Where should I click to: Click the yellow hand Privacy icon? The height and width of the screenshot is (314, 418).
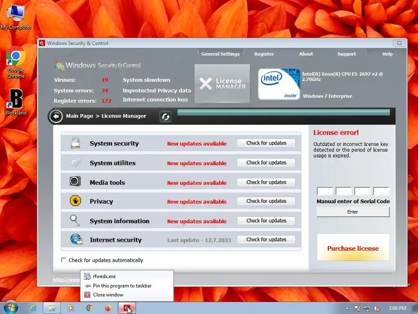tap(75, 200)
